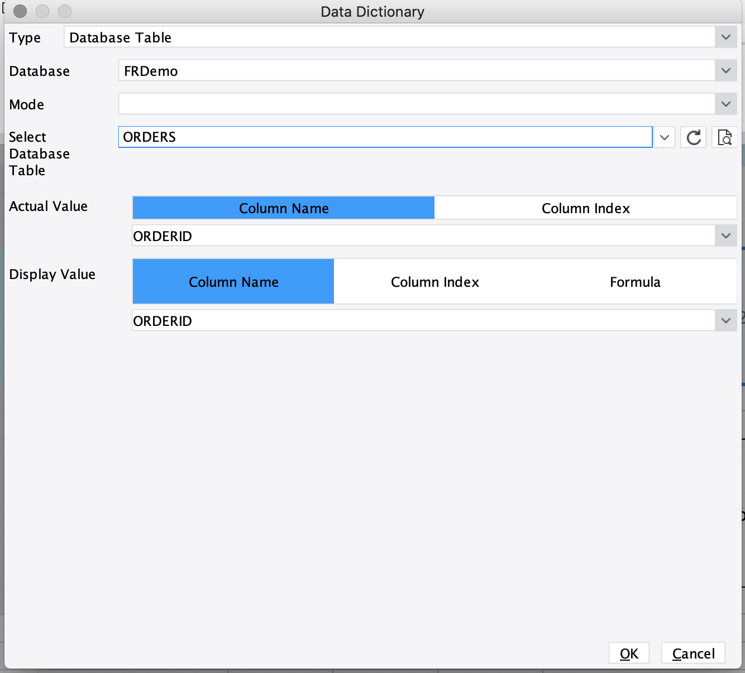Preview the ORDERS table data
The image size is (745, 673).
point(724,137)
